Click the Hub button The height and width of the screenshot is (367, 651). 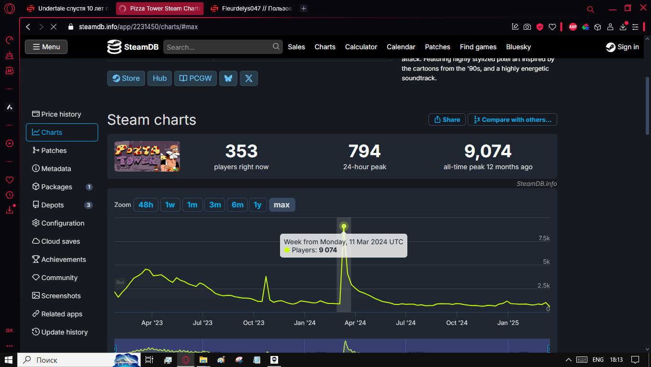click(159, 78)
